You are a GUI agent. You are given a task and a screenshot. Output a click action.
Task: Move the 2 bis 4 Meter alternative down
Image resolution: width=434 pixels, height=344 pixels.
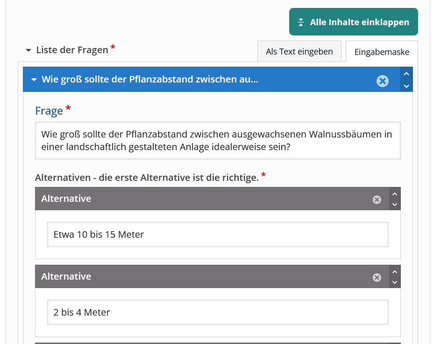point(395,282)
